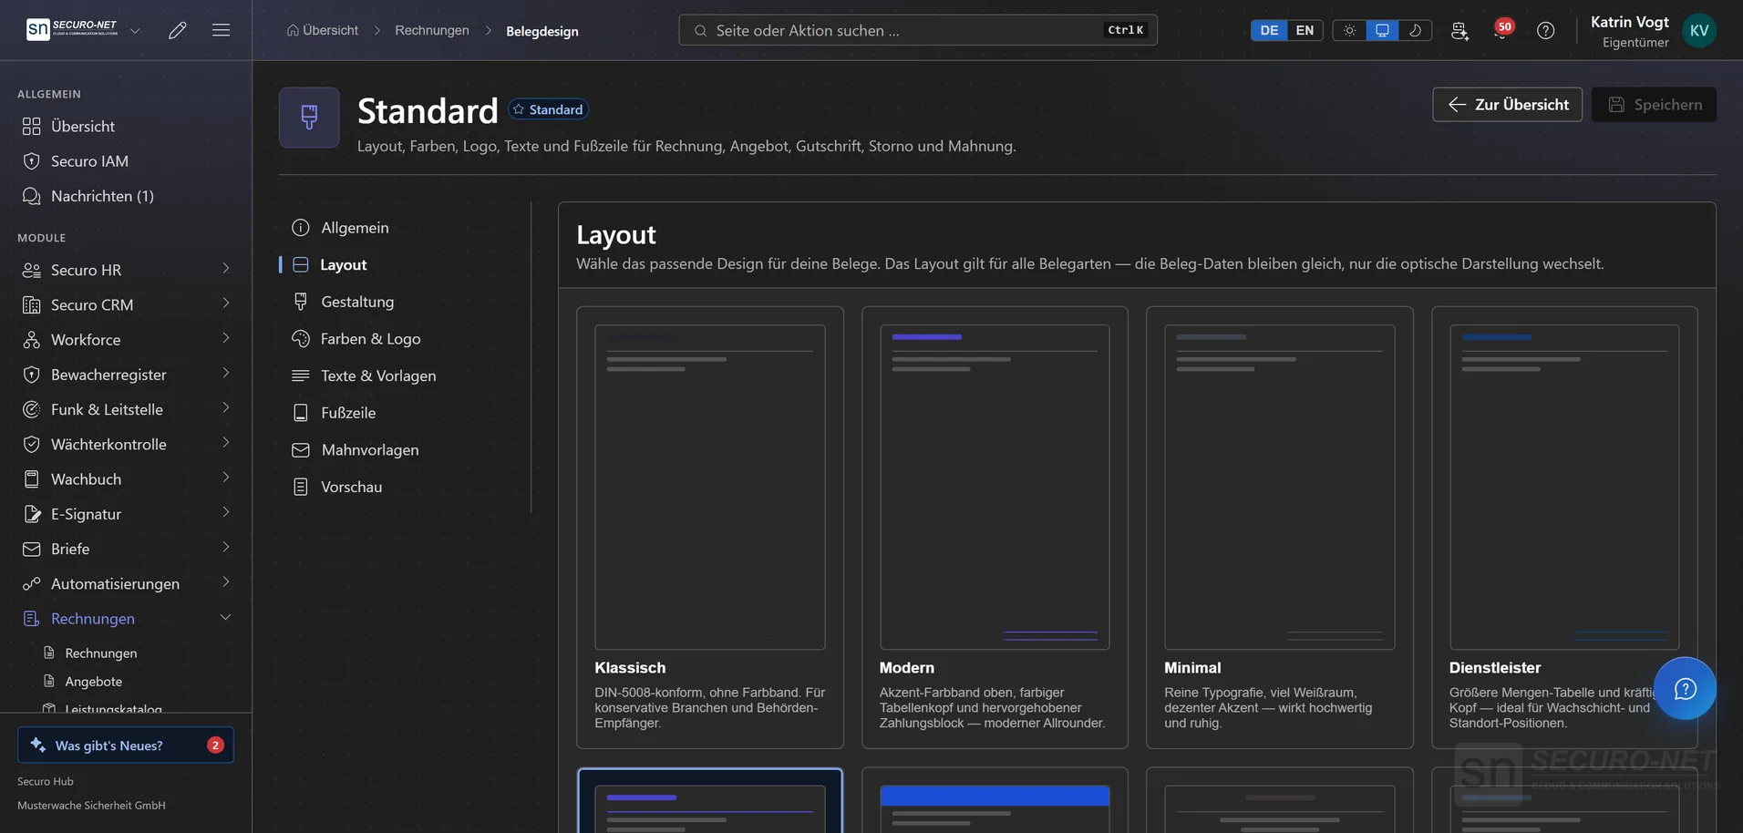Click the pencil edit icon in top bar
This screenshot has height=833, width=1743.
click(x=178, y=30)
